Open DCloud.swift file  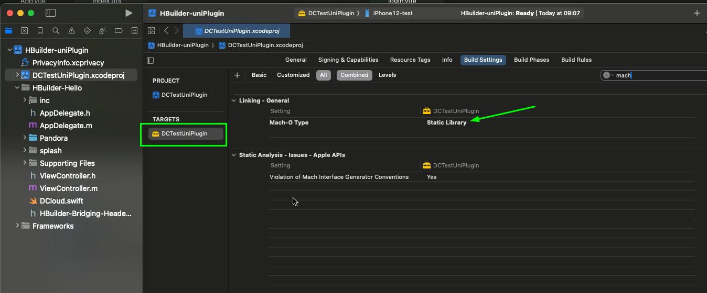pyautogui.click(x=61, y=201)
